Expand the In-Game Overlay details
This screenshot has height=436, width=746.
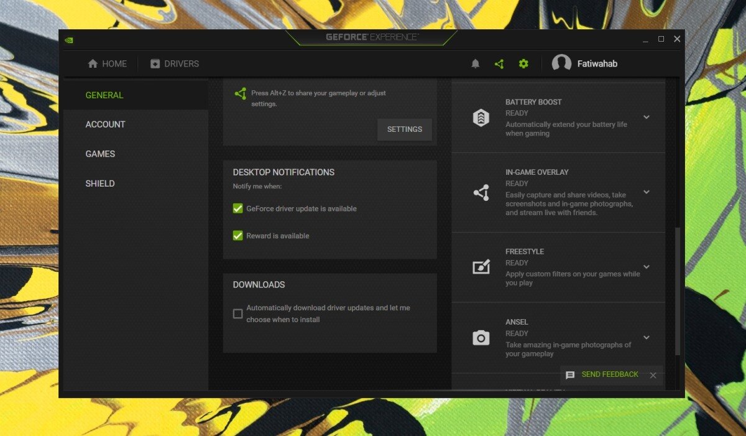click(x=647, y=192)
